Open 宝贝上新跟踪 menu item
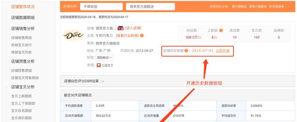 coord(21,96)
